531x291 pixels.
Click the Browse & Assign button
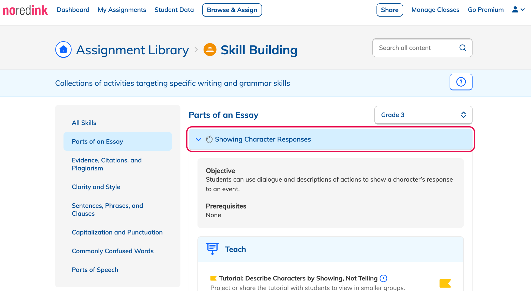(x=232, y=10)
